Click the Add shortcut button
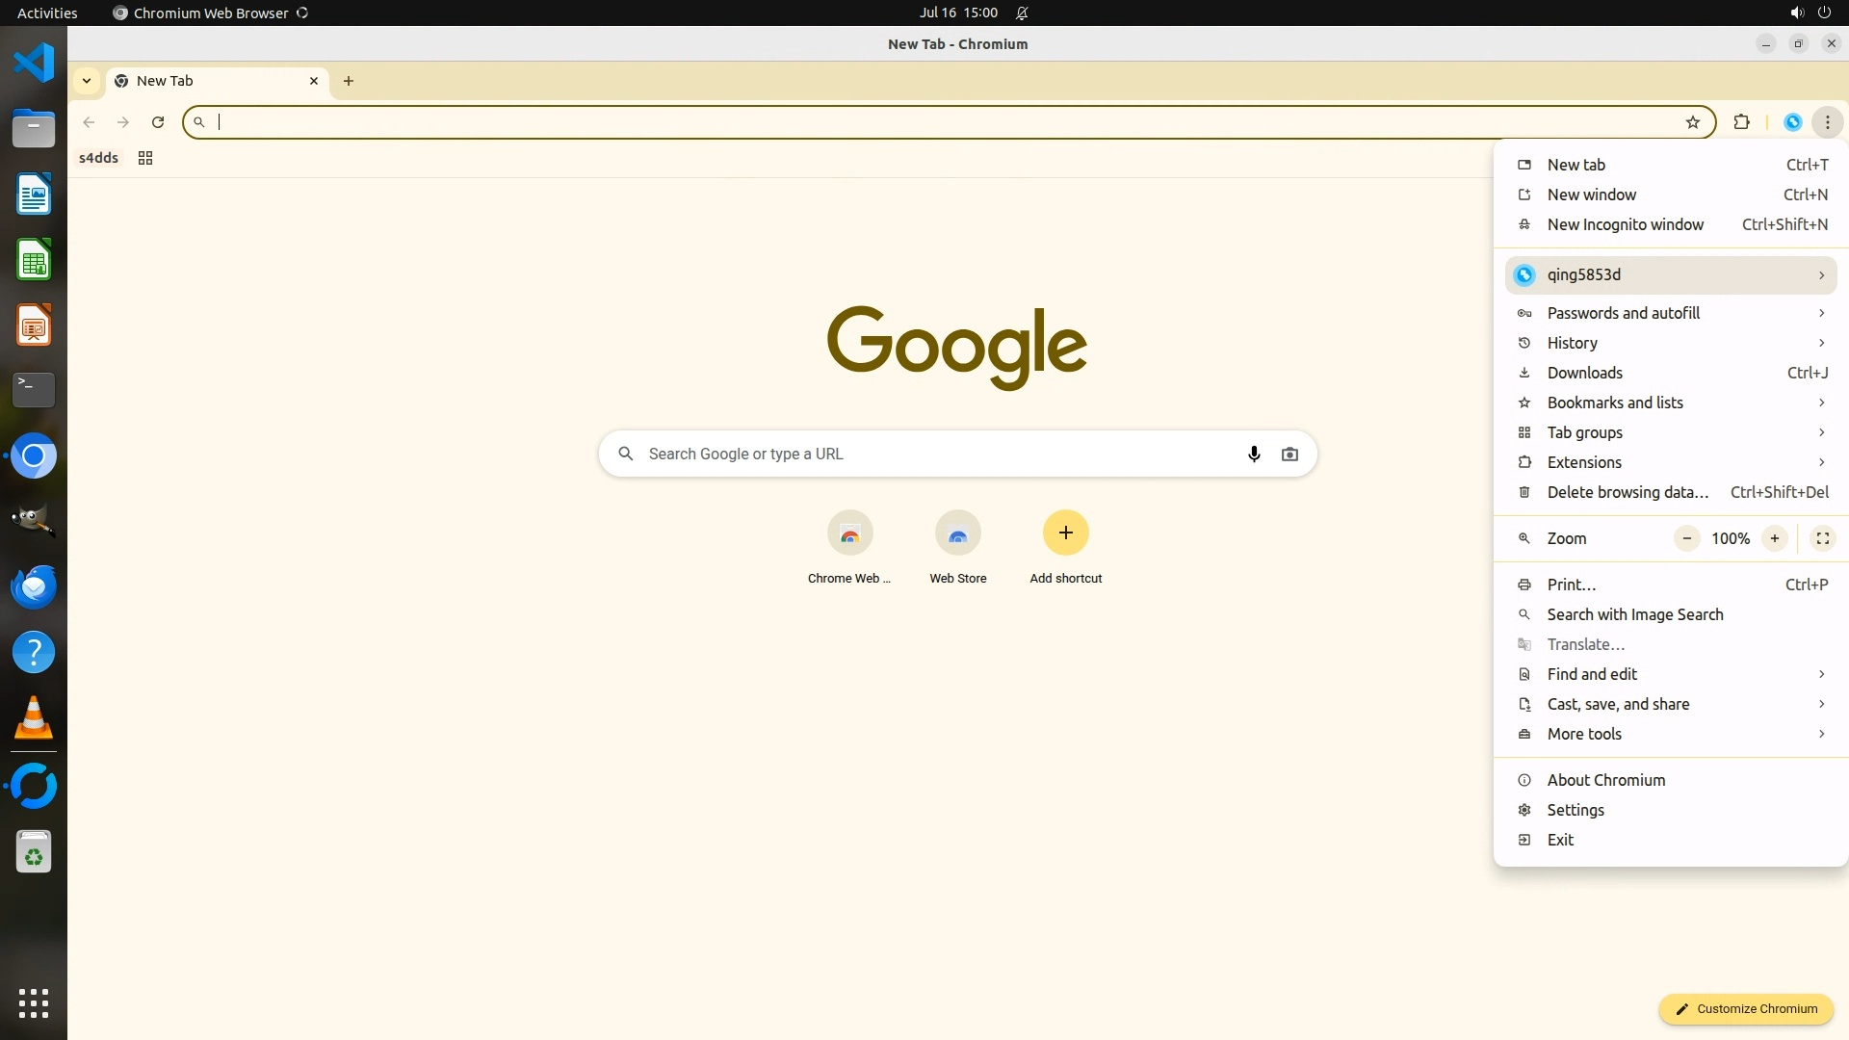1849x1040 pixels. [1065, 533]
